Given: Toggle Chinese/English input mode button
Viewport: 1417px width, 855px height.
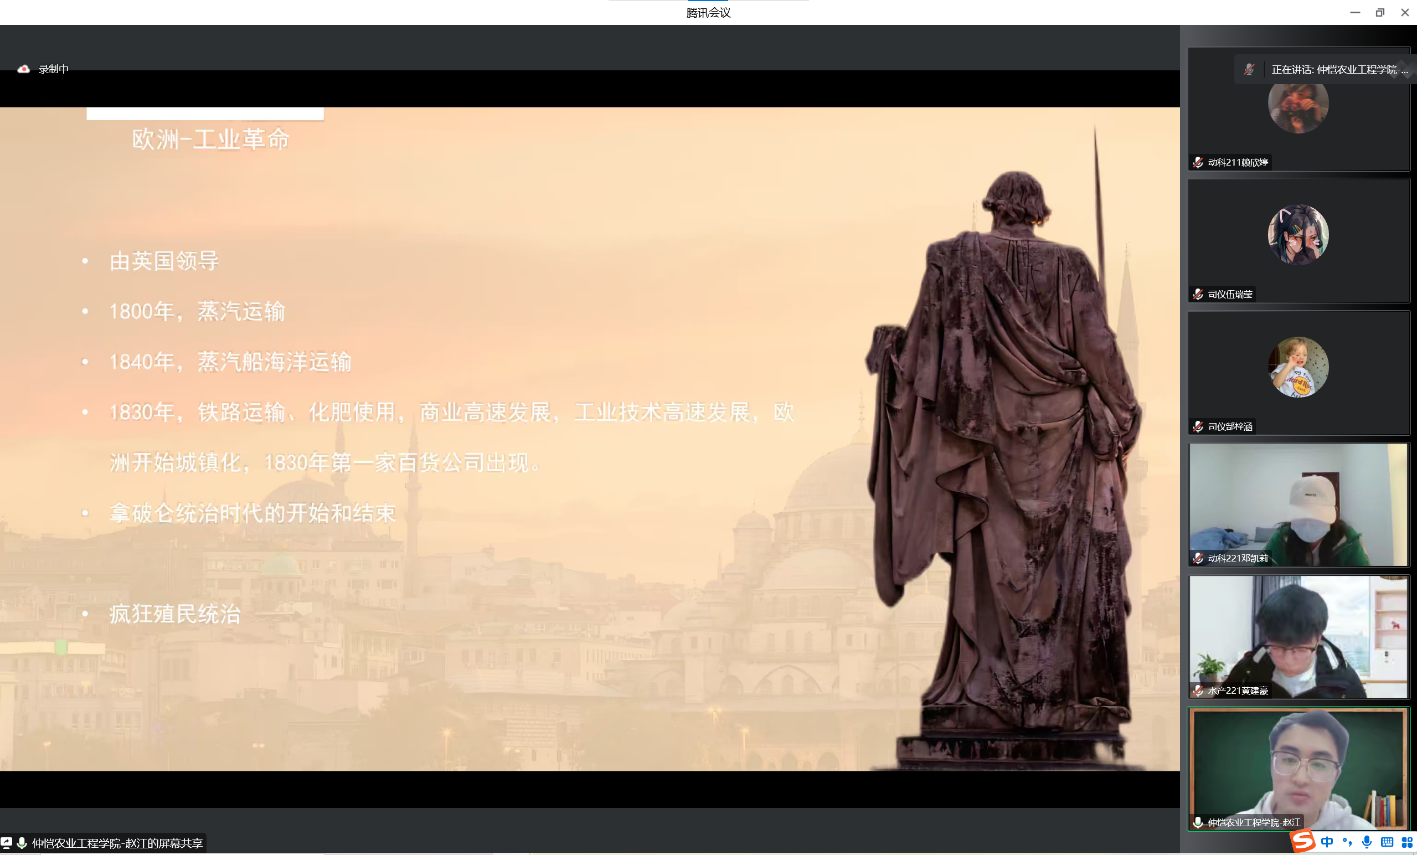Looking at the screenshot, I should coord(1327,842).
